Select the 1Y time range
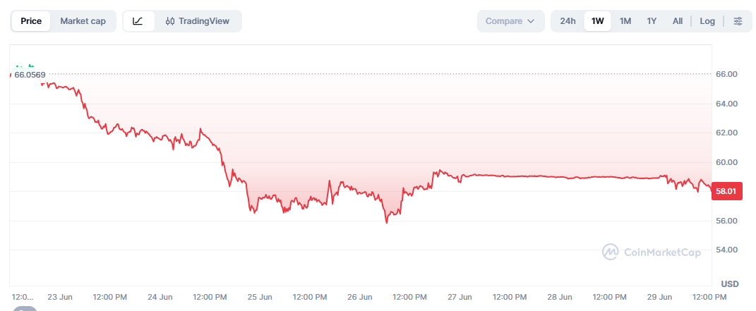 click(652, 21)
